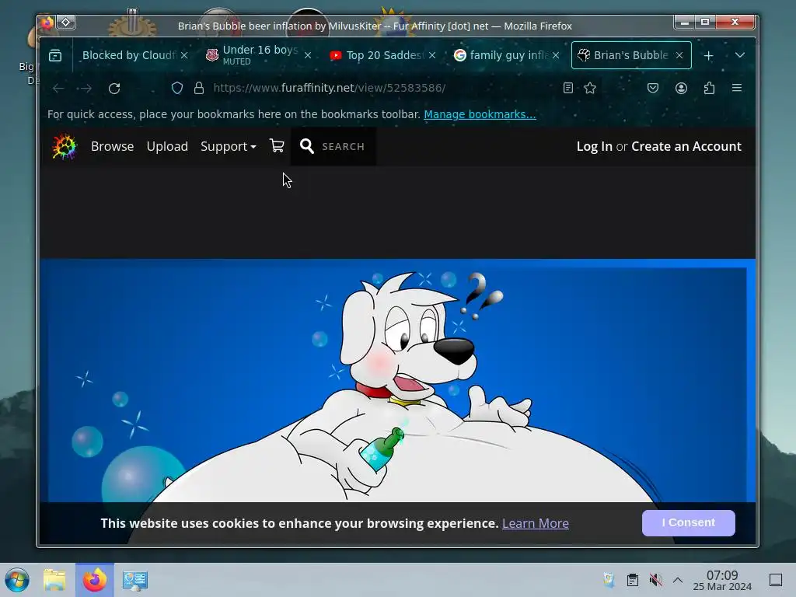The image size is (796, 597).
Task: Open the Firefox View tab list icon
Action: pyautogui.click(x=55, y=55)
